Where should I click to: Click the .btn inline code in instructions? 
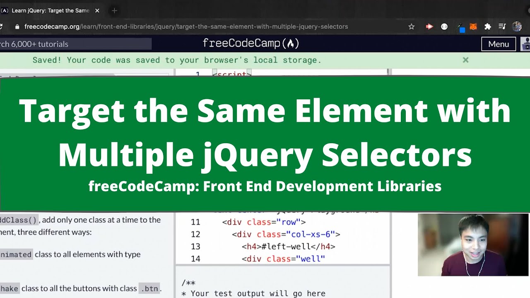pyautogui.click(x=149, y=288)
